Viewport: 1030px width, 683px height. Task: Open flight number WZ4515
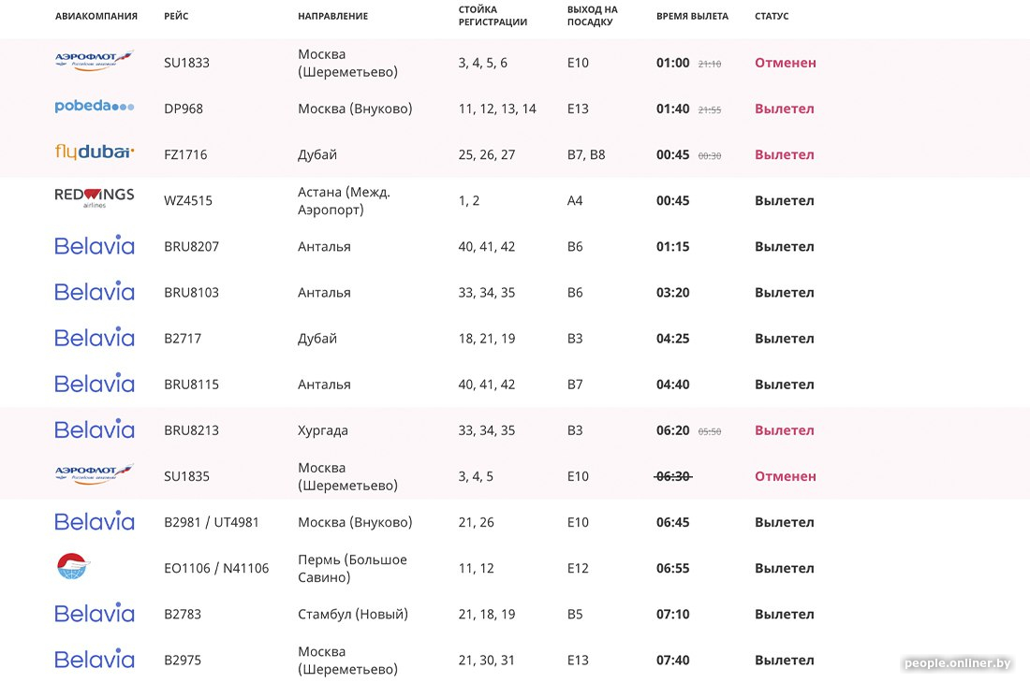tap(186, 200)
